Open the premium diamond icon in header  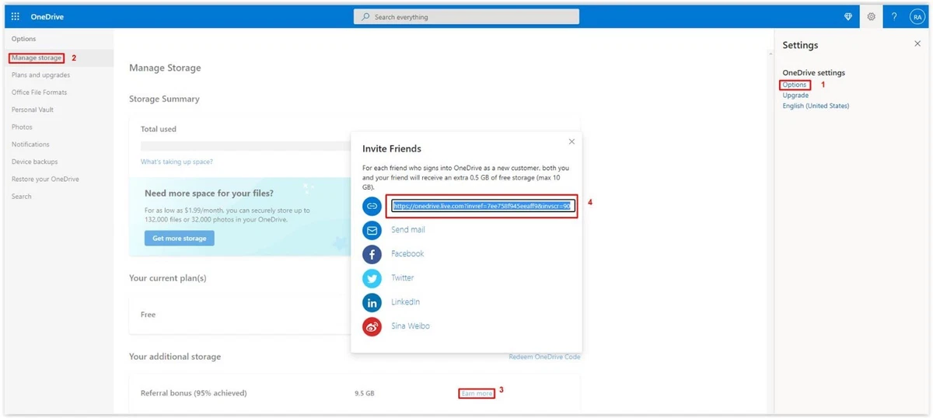[x=848, y=16]
